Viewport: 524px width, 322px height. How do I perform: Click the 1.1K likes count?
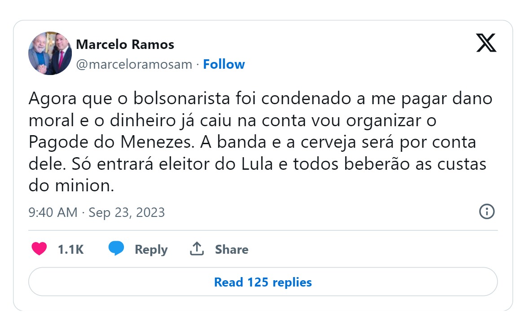point(70,249)
